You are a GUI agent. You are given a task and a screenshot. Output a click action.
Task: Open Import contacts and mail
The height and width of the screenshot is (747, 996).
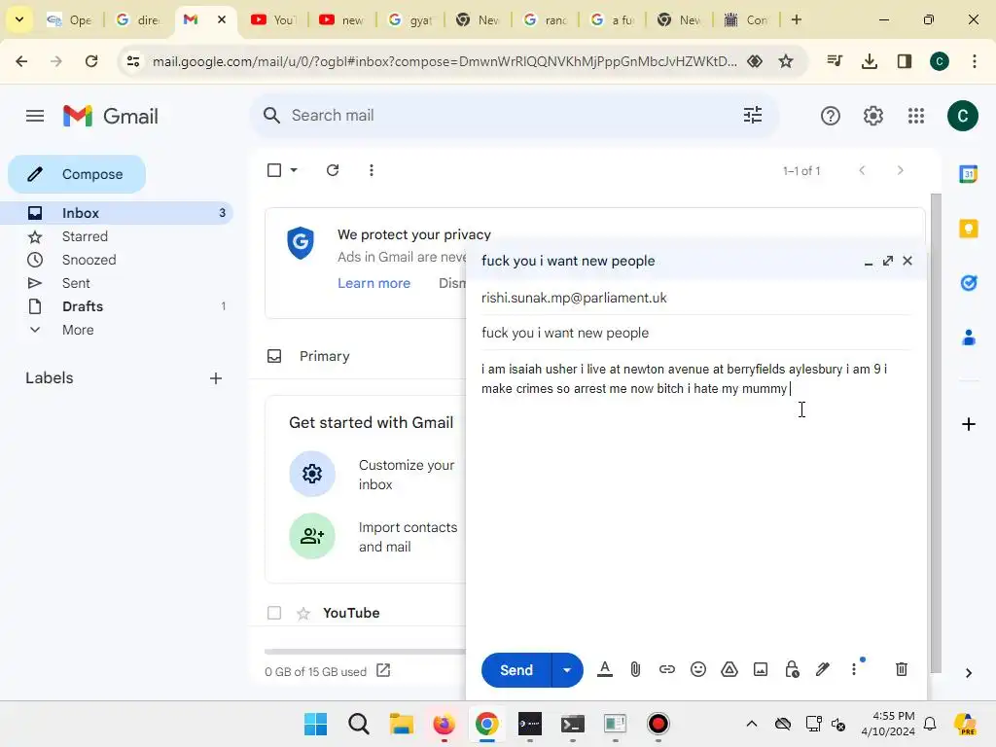pyautogui.click(x=374, y=537)
